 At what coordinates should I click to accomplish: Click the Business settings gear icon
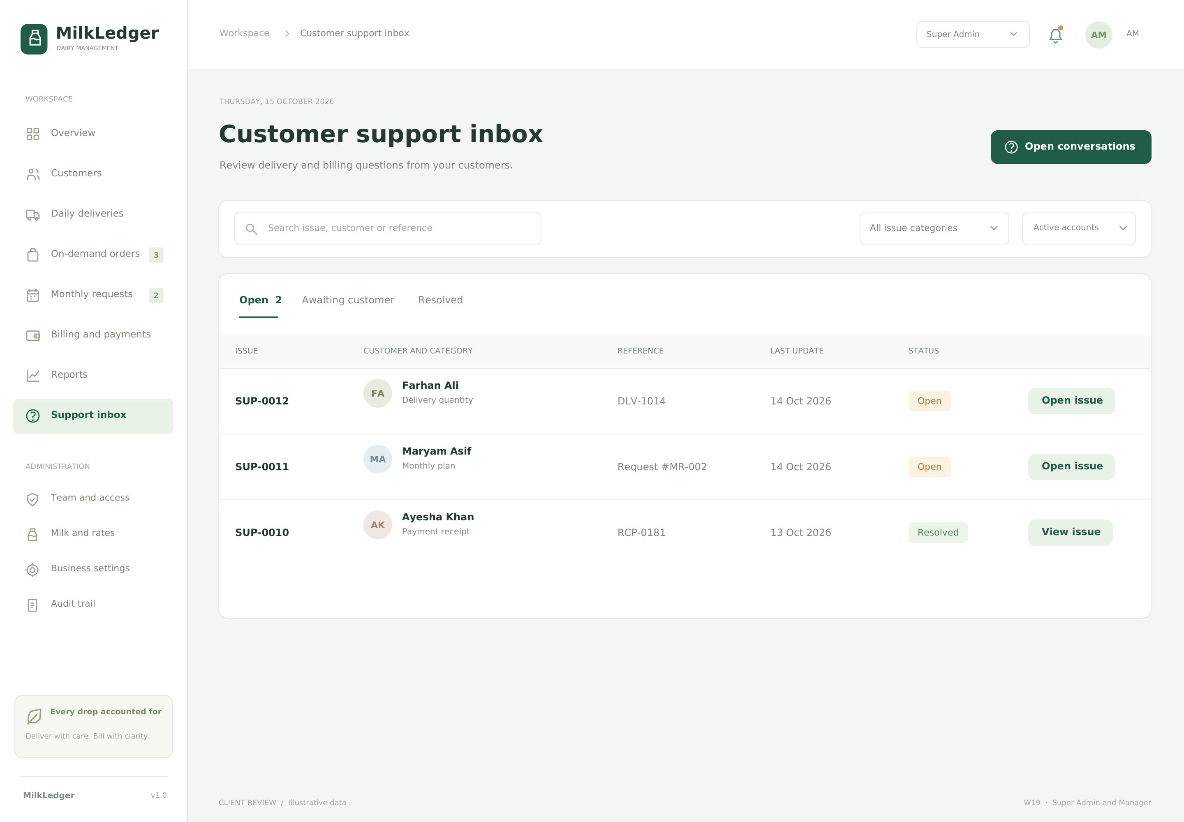point(32,570)
